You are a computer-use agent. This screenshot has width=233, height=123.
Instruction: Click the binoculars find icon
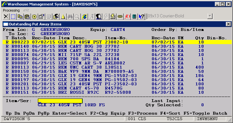(x=70, y=16)
